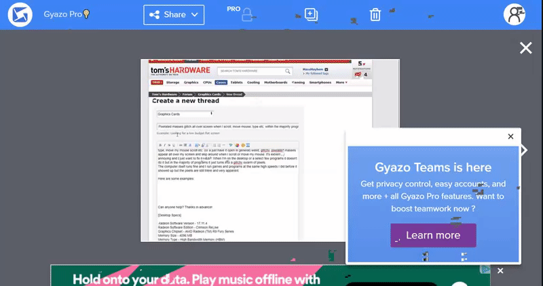Screen dimensions: 543x286
Task: Click the AdChoices icon on banner
Action: tap(485, 270)
